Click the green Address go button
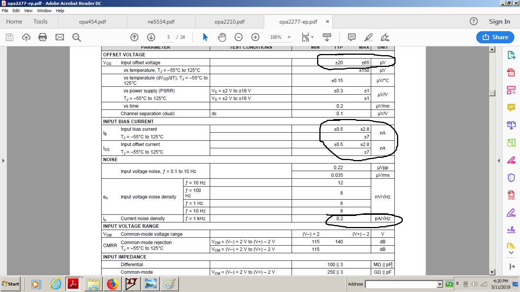 pyautogui.click(x=449, y=284)
